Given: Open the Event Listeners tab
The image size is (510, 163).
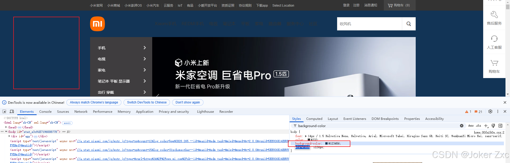Looking at the screenshot, I should click(x=355, y=119).
